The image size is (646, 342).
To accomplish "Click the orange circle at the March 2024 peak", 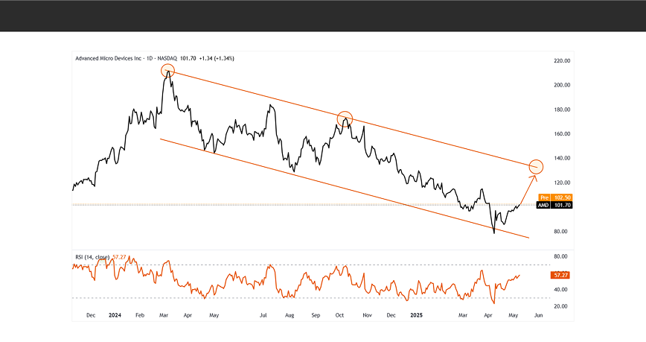I will tap(167, 71).
